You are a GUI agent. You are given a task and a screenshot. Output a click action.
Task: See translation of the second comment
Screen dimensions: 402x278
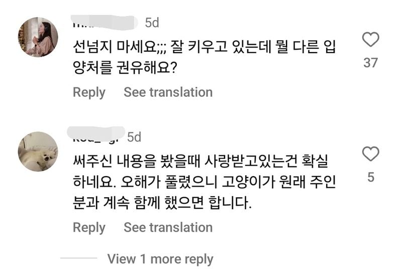tap(168, 227)
